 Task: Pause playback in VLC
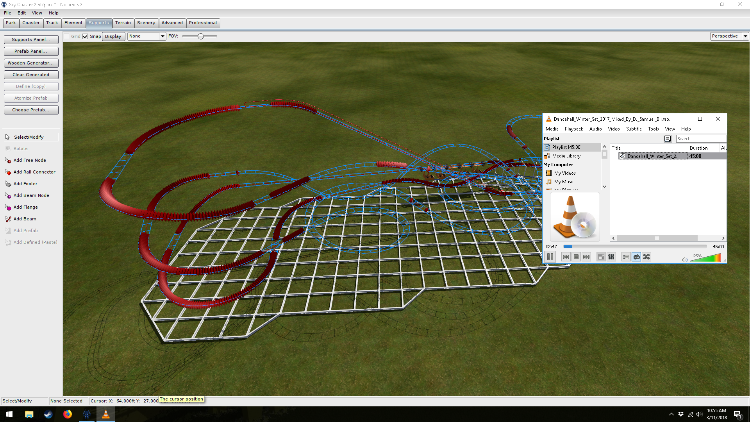click(550, 257)
